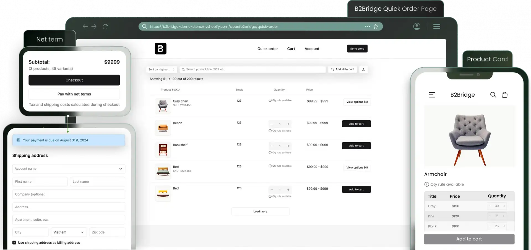Open the shopping bag icon on the mobile card

pos(504,95)
